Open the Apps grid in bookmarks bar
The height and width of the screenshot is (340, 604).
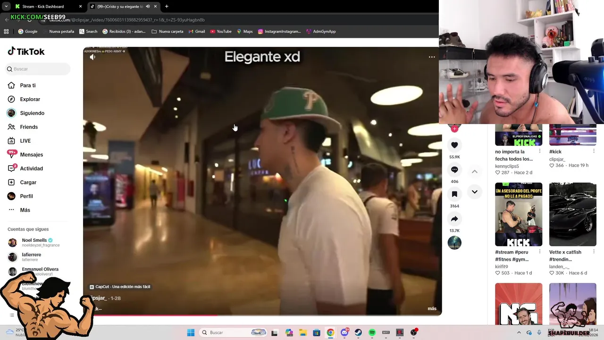(x=6, y=32)
